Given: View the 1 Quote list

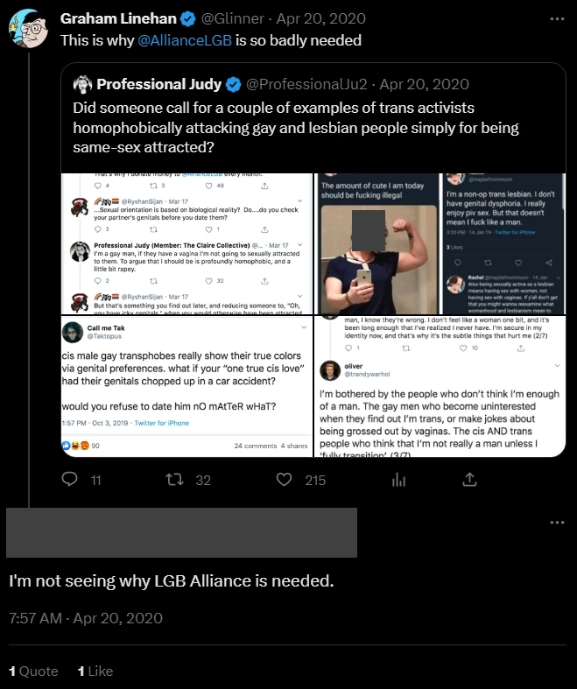Looking at the screenshot, I should (33, 671).
